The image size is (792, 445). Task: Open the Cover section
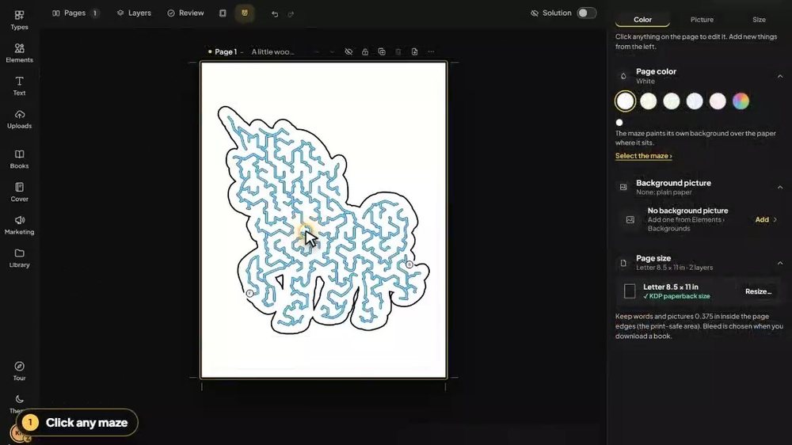[x=19, y=192]
